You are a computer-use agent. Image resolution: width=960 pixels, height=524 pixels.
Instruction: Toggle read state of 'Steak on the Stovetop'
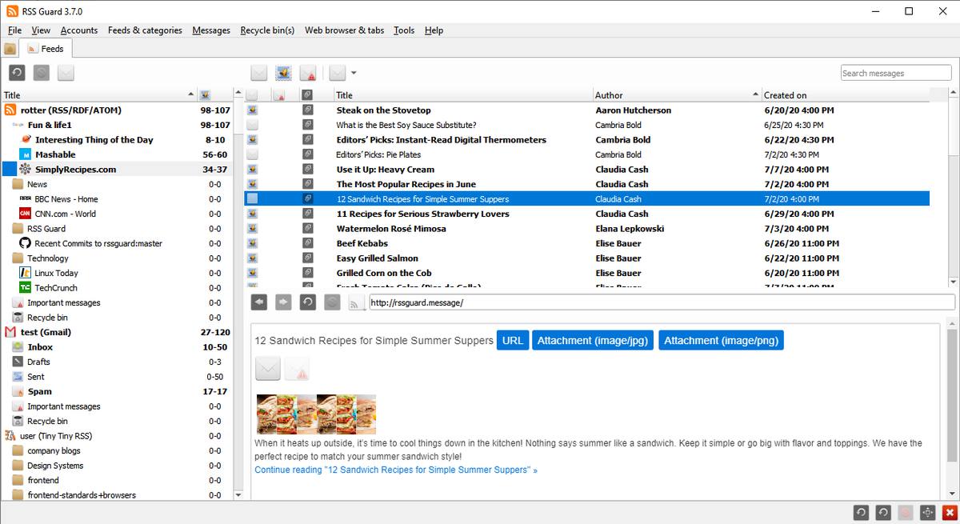252,110
